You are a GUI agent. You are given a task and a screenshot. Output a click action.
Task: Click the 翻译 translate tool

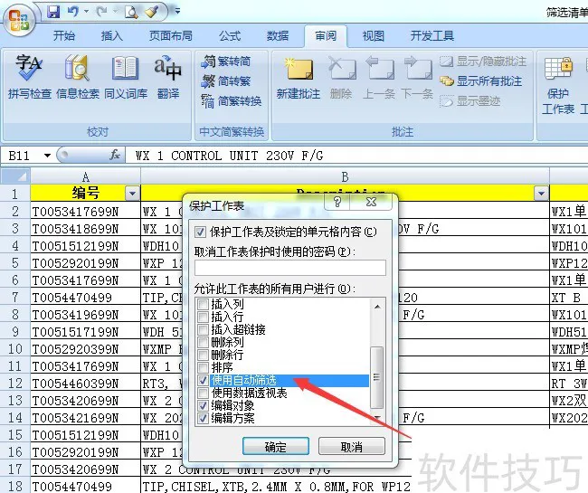(x=168, y=77)
